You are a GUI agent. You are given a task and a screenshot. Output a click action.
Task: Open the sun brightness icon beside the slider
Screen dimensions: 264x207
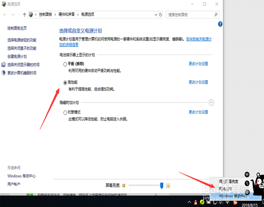(x=168, y=185)
